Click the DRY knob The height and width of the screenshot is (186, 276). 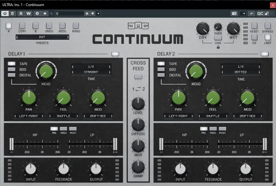coord(203,28)
